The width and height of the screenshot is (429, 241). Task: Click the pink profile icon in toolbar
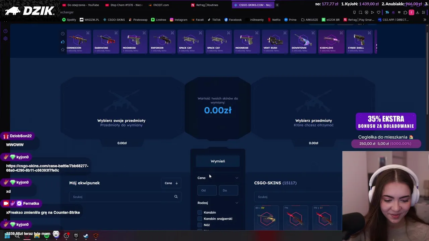pyautogui.click(x=412, y=12)
